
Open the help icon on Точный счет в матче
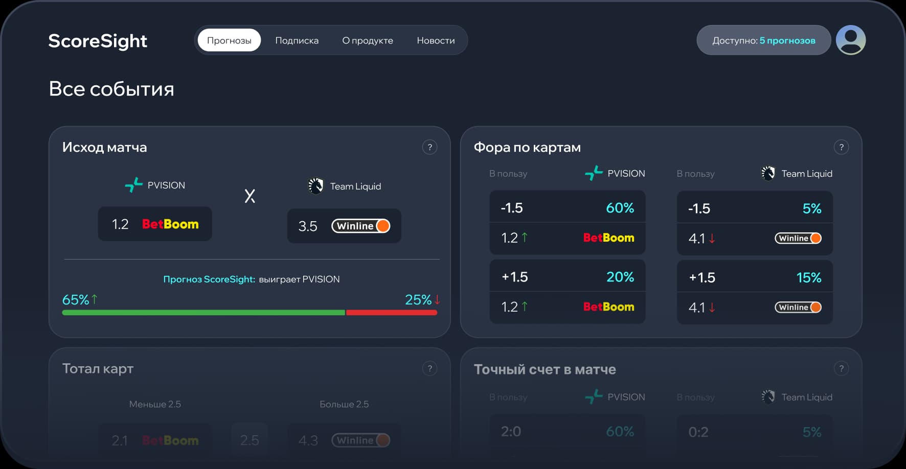[842, 368]
